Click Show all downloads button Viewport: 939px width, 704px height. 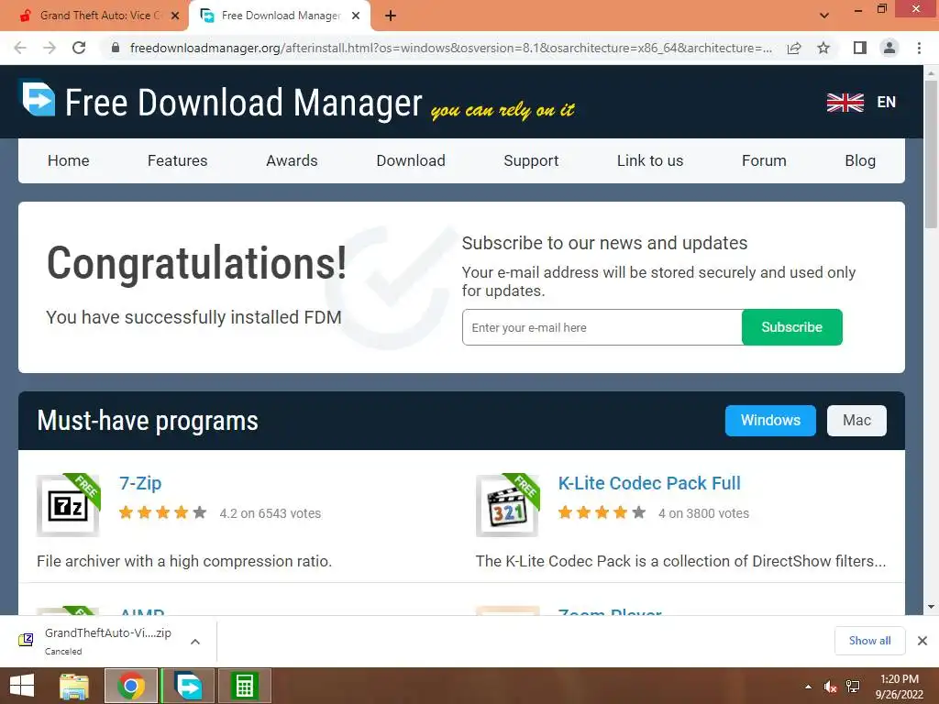click(869, 641)
